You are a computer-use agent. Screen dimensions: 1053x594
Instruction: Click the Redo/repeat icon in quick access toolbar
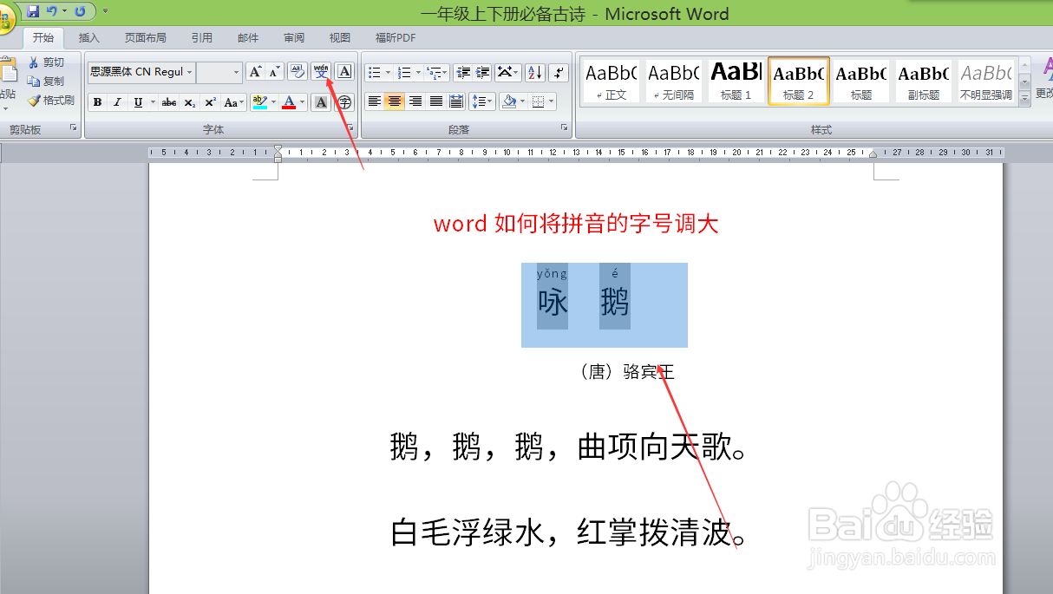click(x=81, y=11)
